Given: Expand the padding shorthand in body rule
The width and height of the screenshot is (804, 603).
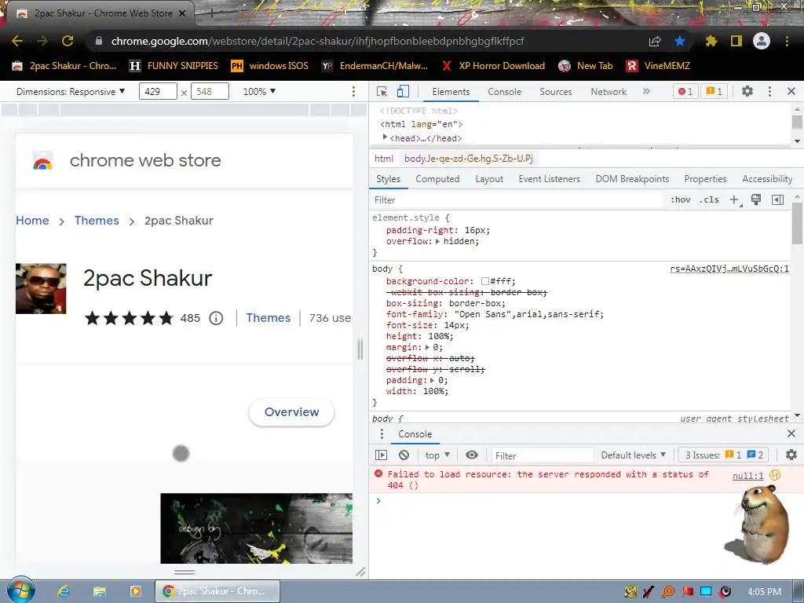Looking at the screenshot, I should (433, 381).
